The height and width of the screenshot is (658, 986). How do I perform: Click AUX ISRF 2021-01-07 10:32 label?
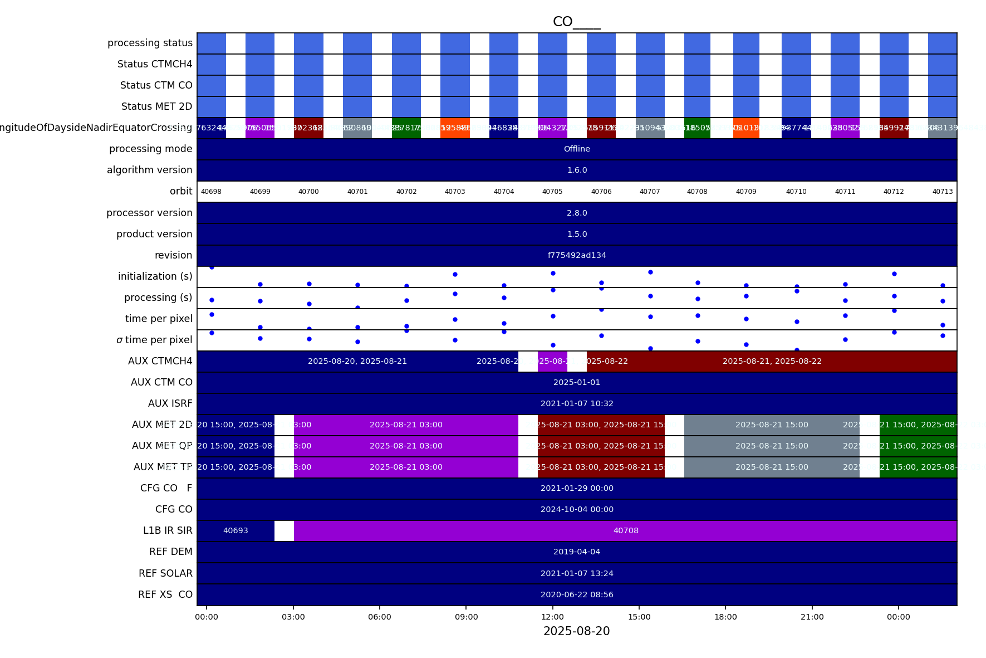(576, 404)
